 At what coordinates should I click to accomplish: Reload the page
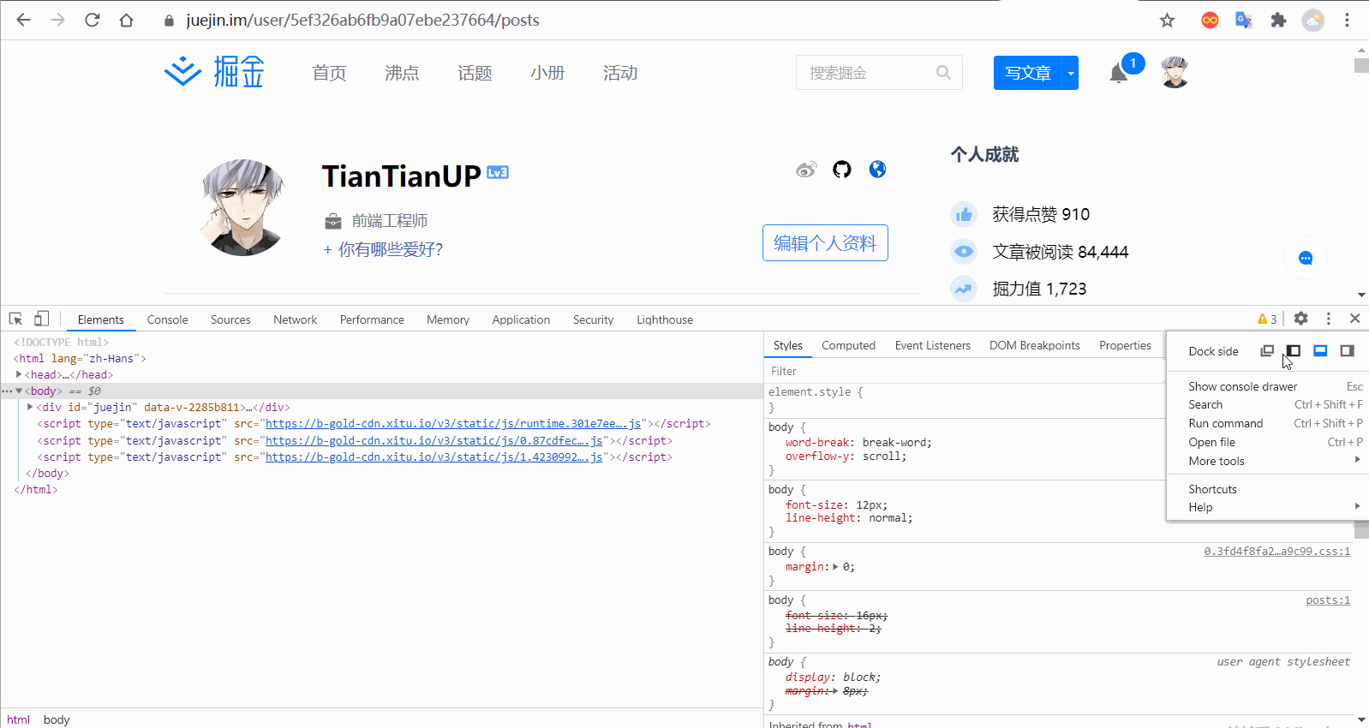coord(92,20)
